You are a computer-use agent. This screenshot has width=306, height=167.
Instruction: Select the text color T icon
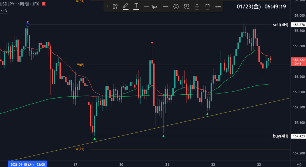136,6
